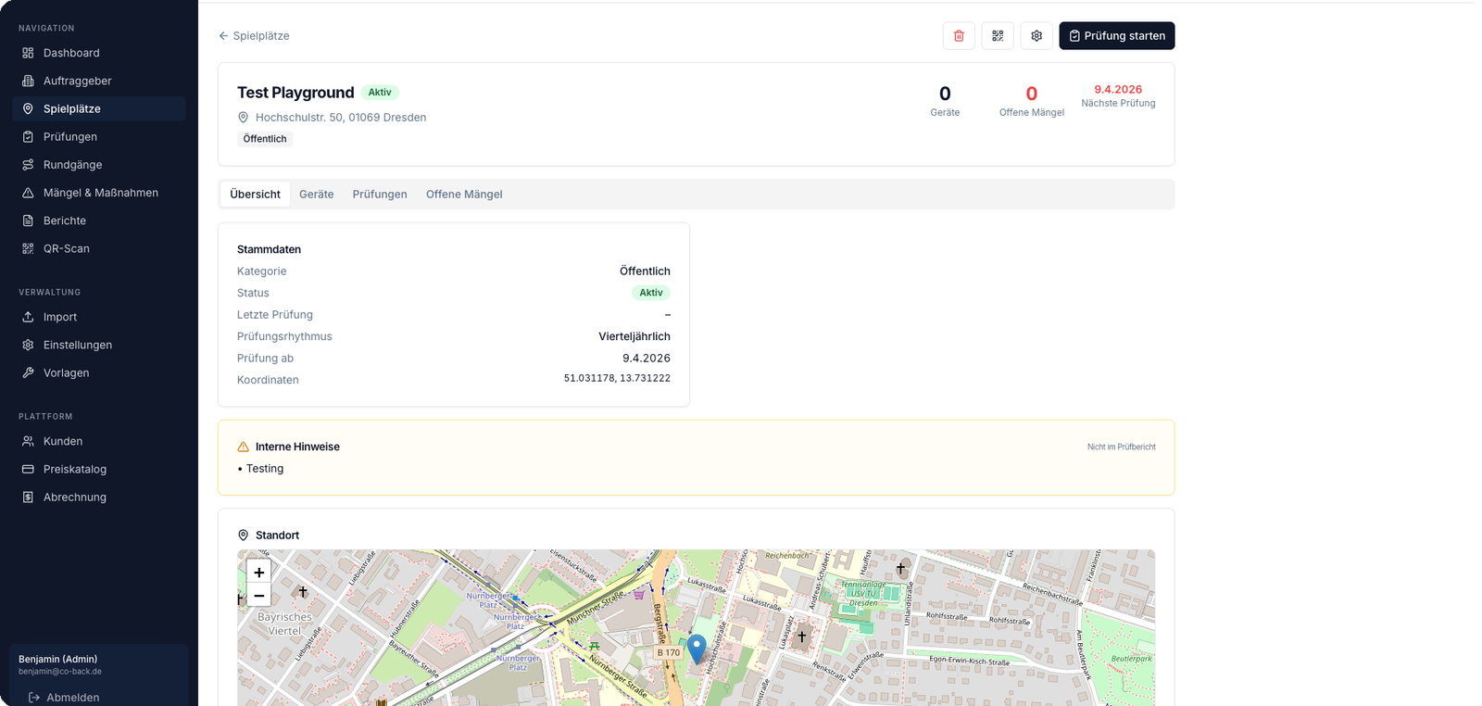Switch to the Geräte tab
This screenshot has height=706, width=1482.
pos(316,195)
